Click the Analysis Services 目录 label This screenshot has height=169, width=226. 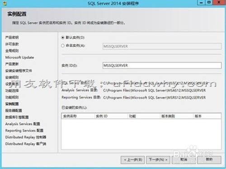[80, 90]
